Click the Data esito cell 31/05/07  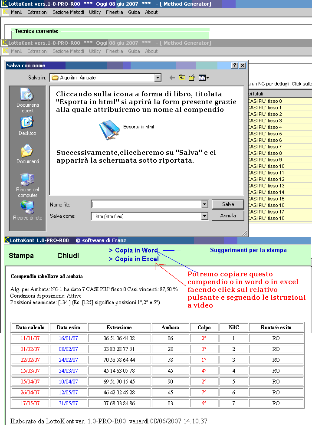point(68,403)
